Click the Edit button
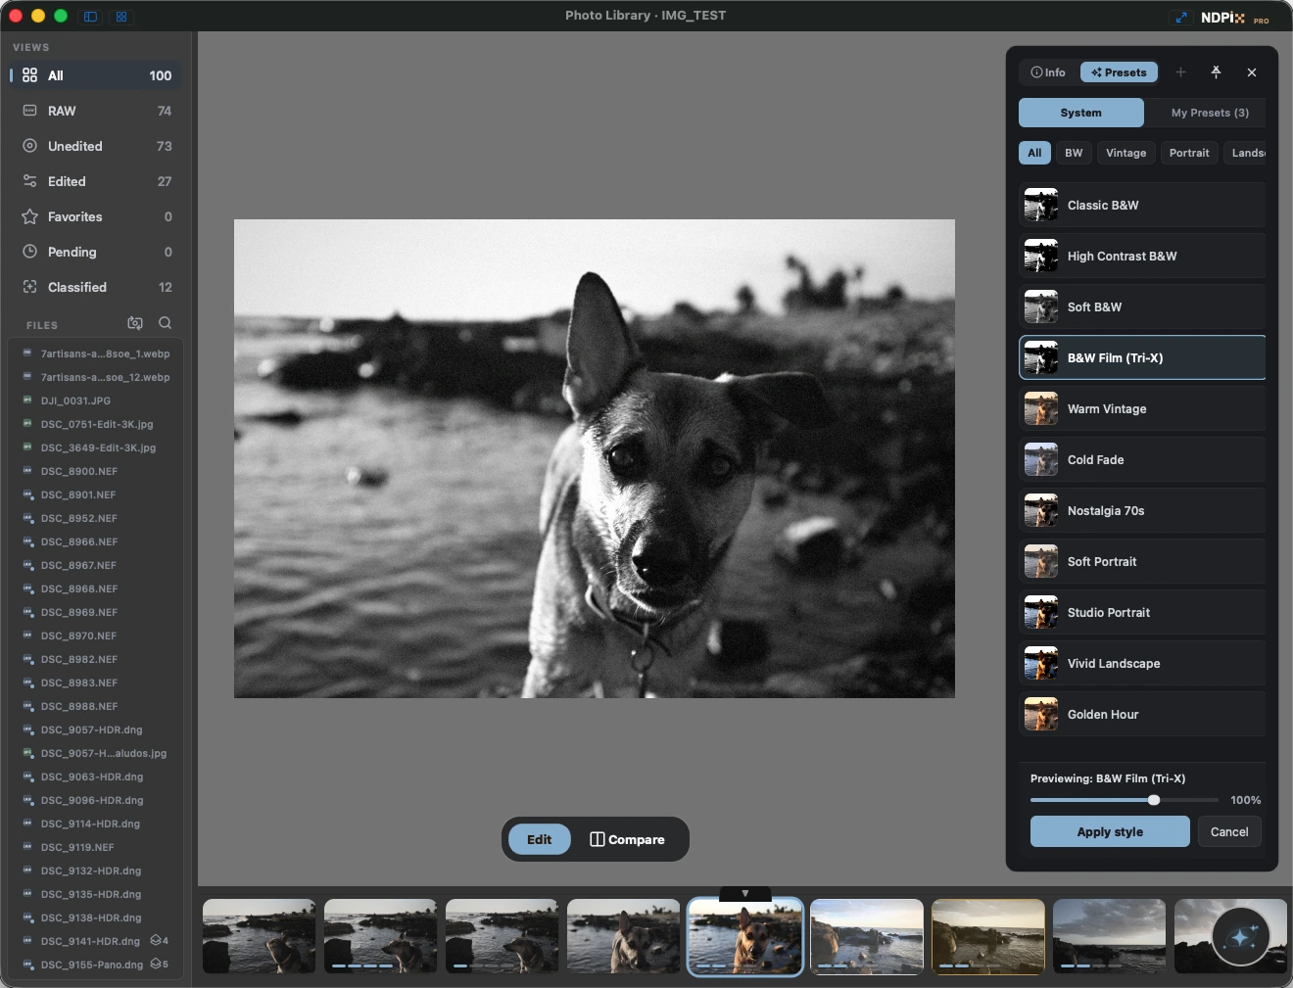The image size is (1293, 988). coord(539,839)
